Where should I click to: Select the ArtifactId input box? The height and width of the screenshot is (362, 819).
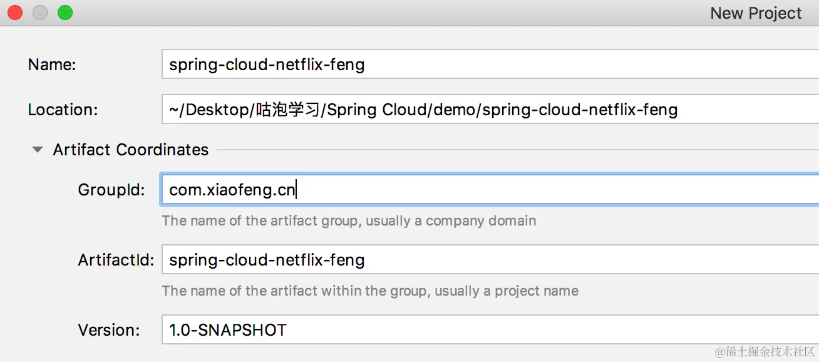tap(488, 260)
